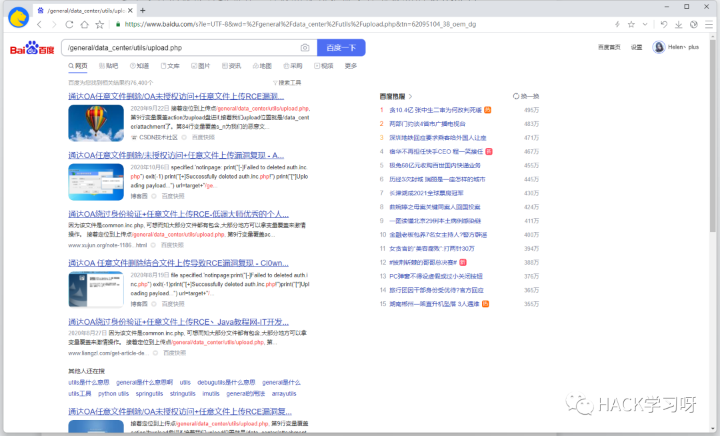
Task: Expand dropdown arrow next to favorites star
Action: pyautogui.click(x=645, y=24)
